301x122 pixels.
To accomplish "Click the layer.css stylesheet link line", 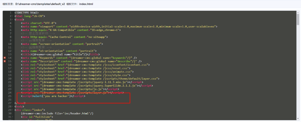I will click(x=90, y=79).
